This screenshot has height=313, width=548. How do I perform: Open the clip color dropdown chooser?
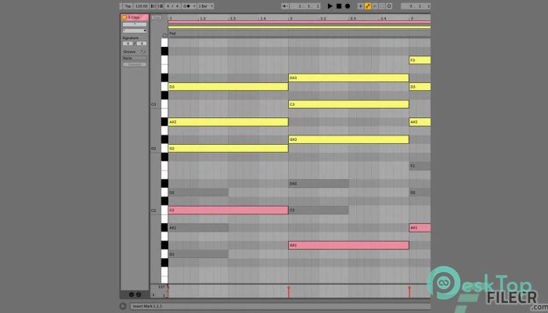[x=135, y=31]
